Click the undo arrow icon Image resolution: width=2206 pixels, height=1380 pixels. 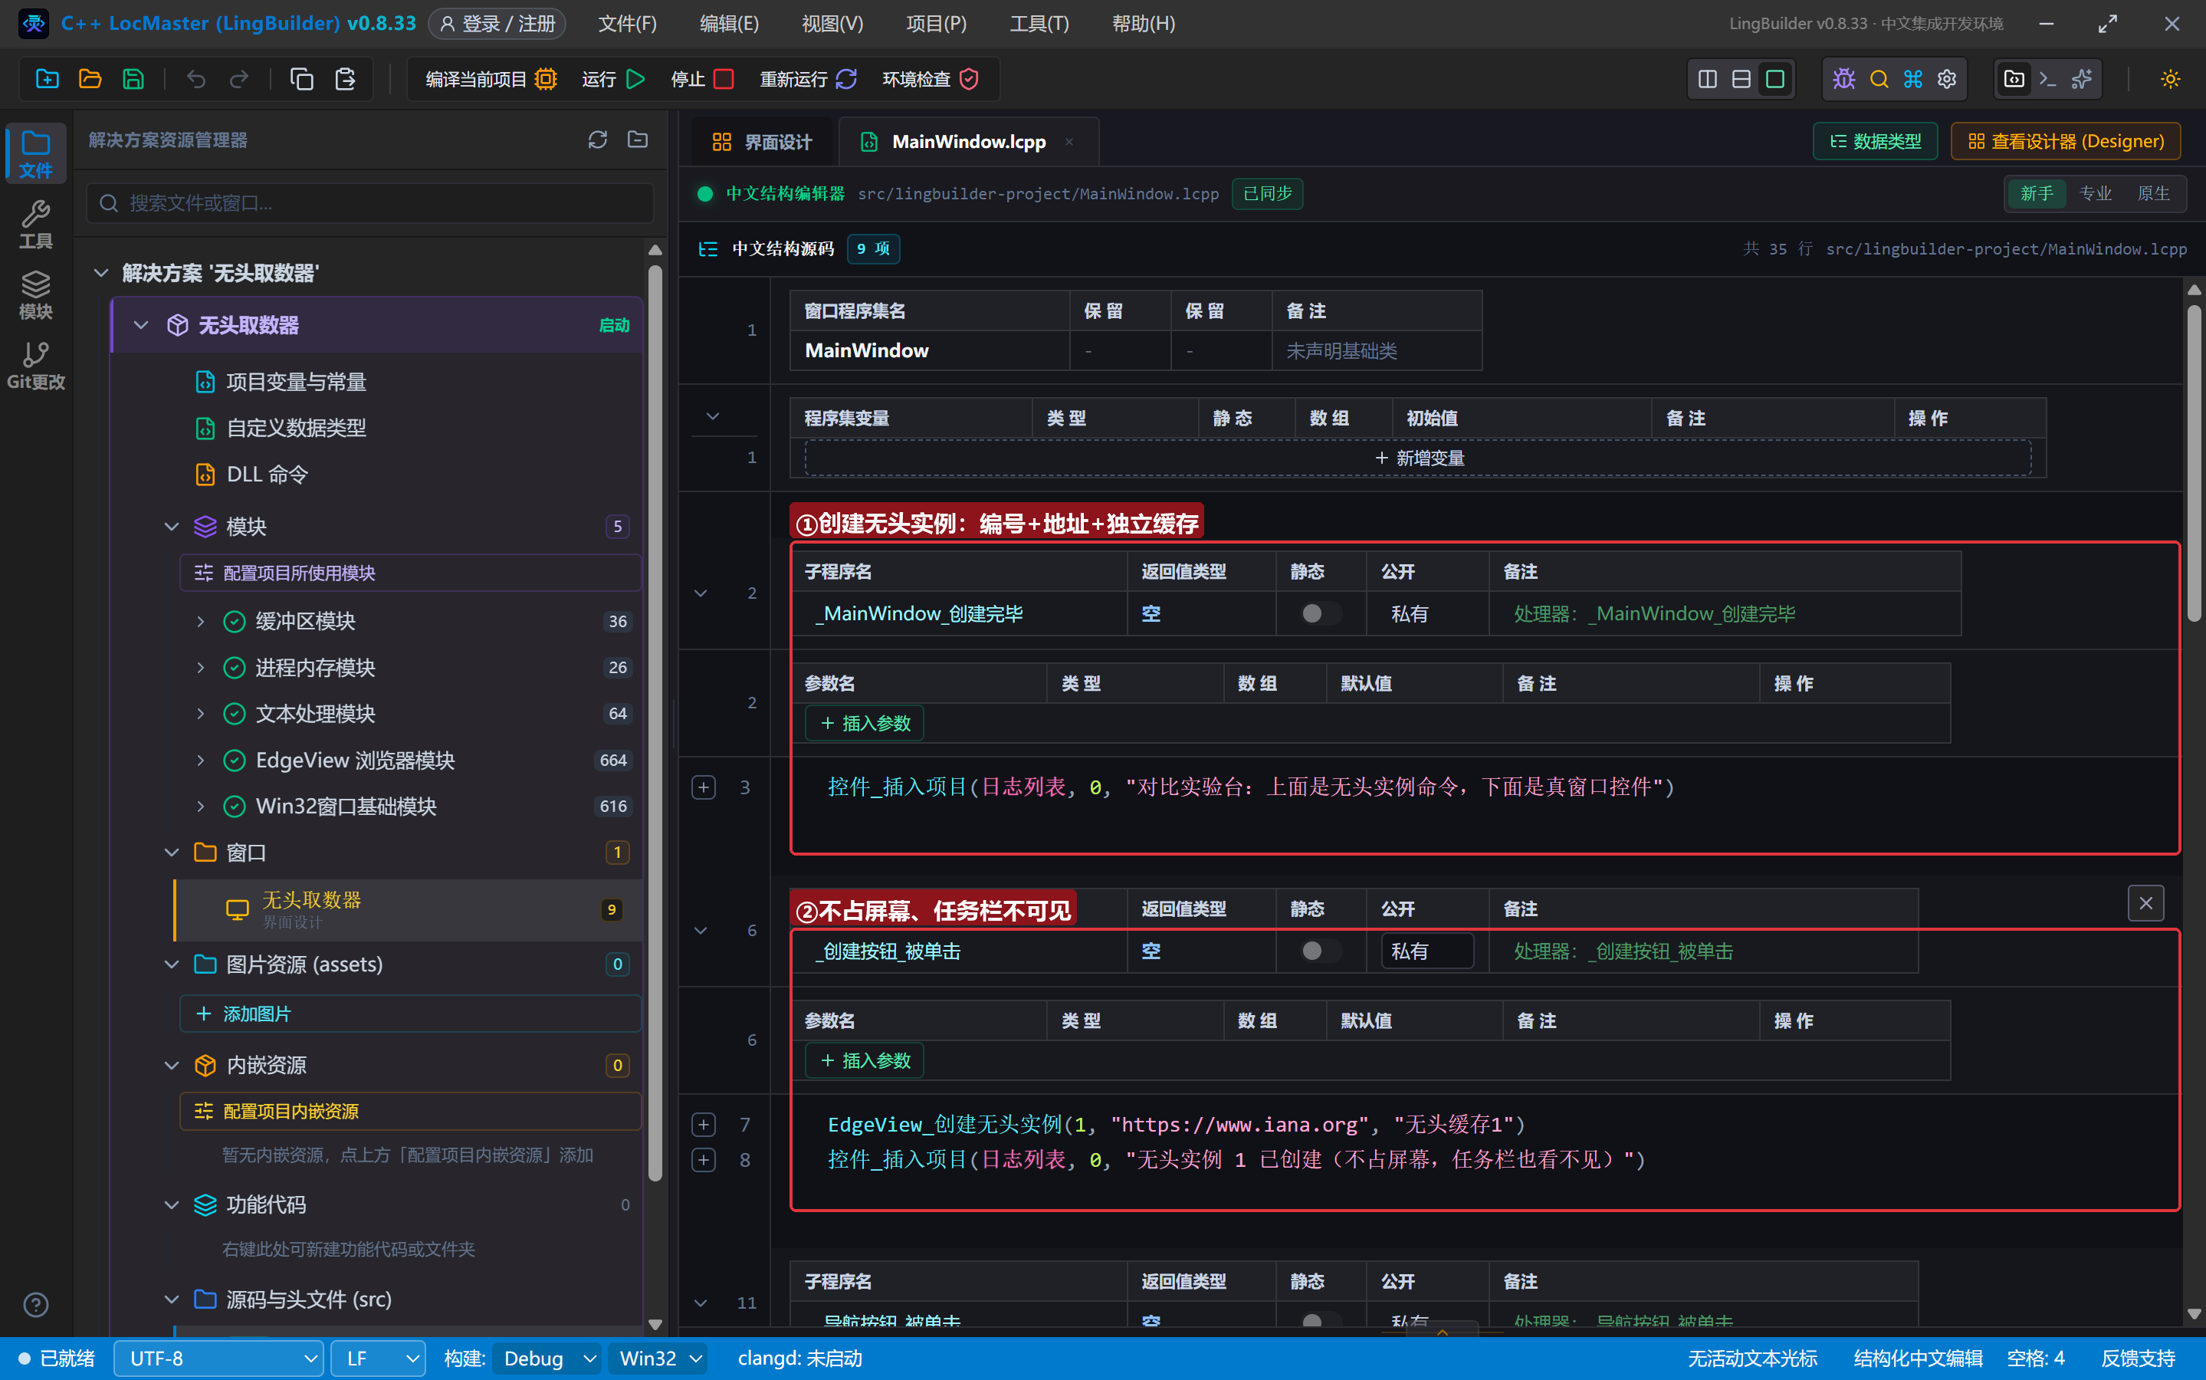click(x=196, y=80)
